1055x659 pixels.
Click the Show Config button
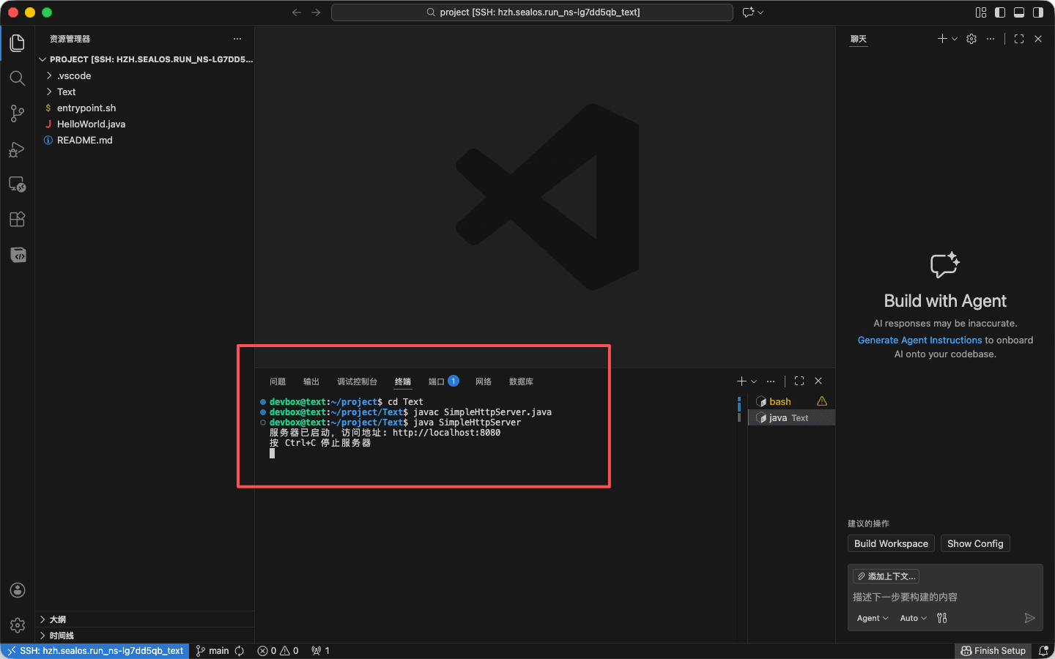click(x=975, y=543)
